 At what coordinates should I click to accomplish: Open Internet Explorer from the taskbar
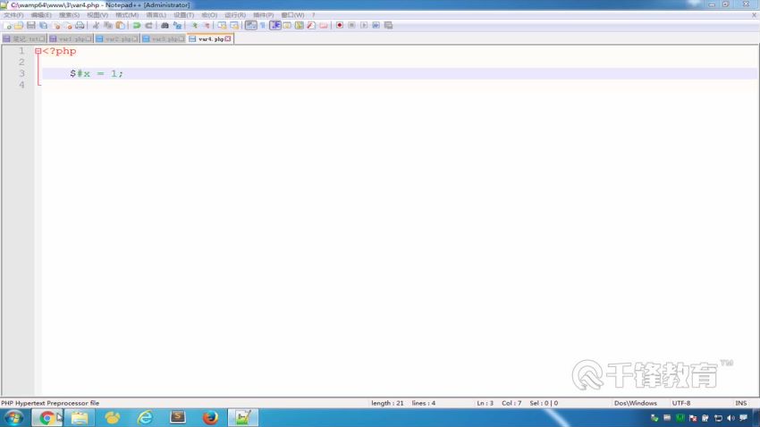(145, 417)
